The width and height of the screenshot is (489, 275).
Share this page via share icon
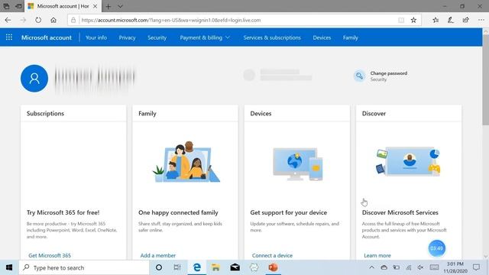pyautogui.click(x=465, y=20)
